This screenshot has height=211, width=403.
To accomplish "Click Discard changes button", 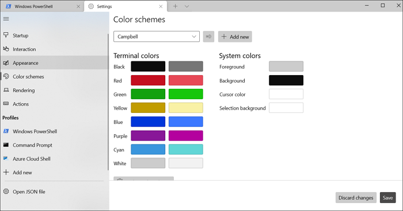I will coord(356,198).
